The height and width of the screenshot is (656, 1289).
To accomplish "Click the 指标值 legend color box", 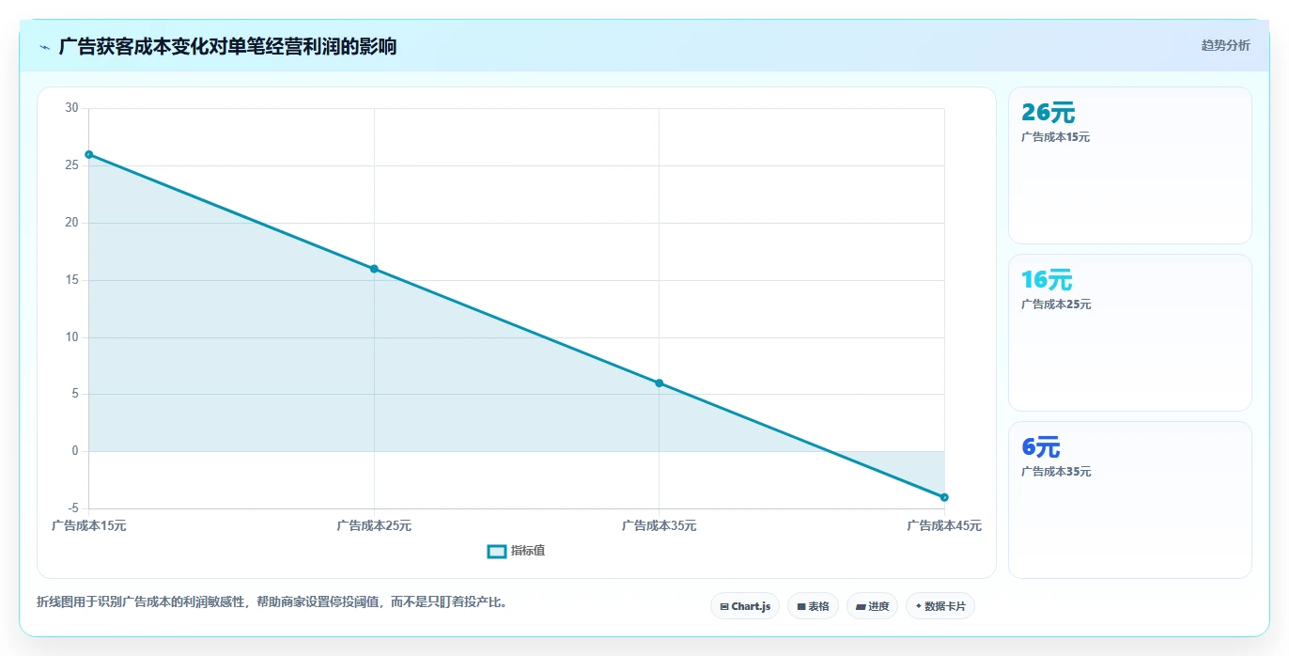I will pyautogui.click(x=497, y=551).
